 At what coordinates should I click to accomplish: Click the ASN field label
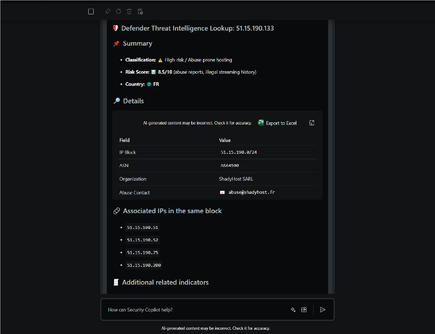click(124, 166)
